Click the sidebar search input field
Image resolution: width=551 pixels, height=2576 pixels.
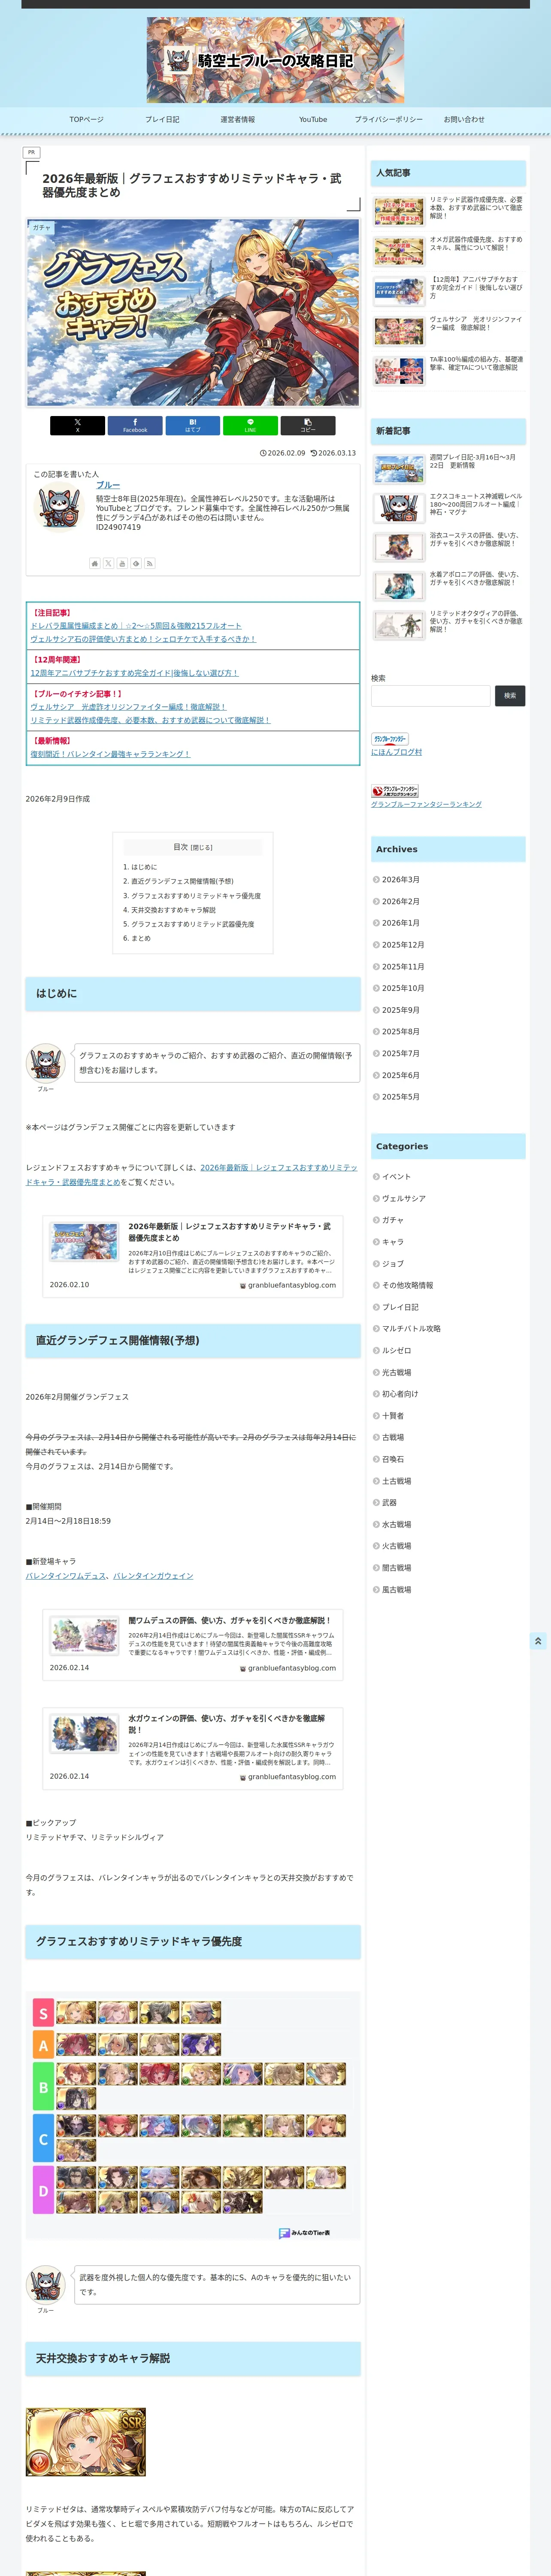click(x=431, y=696)
